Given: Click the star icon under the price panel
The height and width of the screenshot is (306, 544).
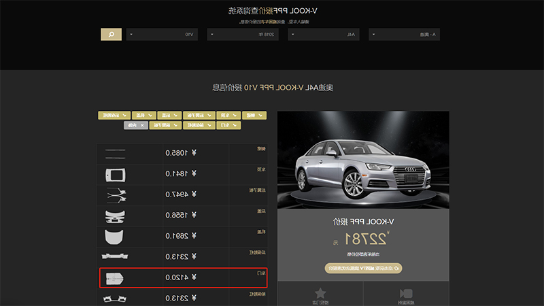Looking at the screenshot, I should coord(320,294).
